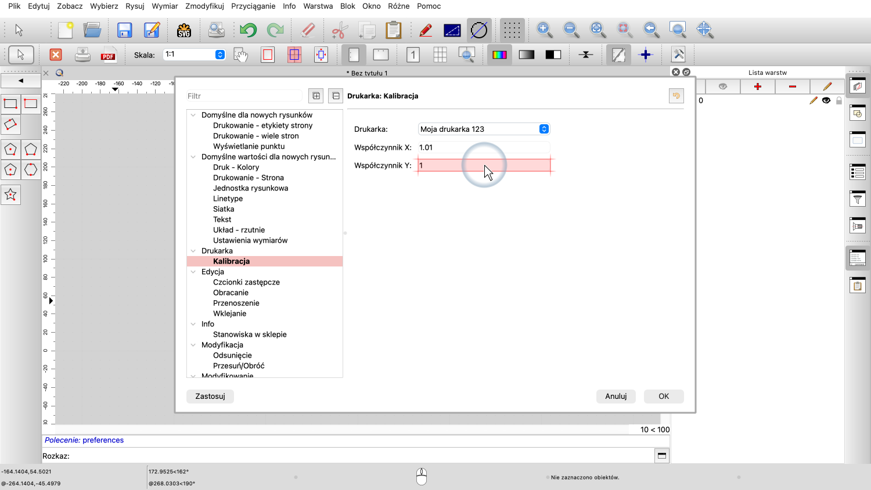The width and height of the screenshot is (871, 490).
Task: Open preferences with the tools icon
Action: click(678, 55)
